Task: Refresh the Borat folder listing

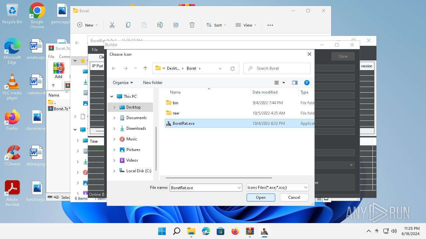Action: click(x=233, y=68)
